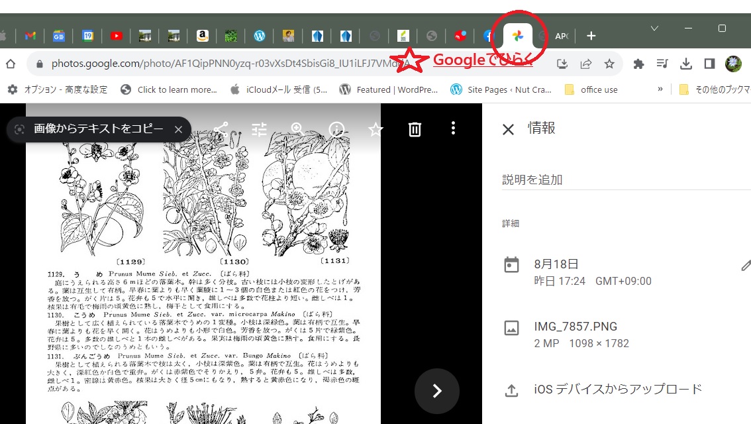Open the photo edit adjustments tool
This screenshot has height=424, width=751.
coord(260,129)
